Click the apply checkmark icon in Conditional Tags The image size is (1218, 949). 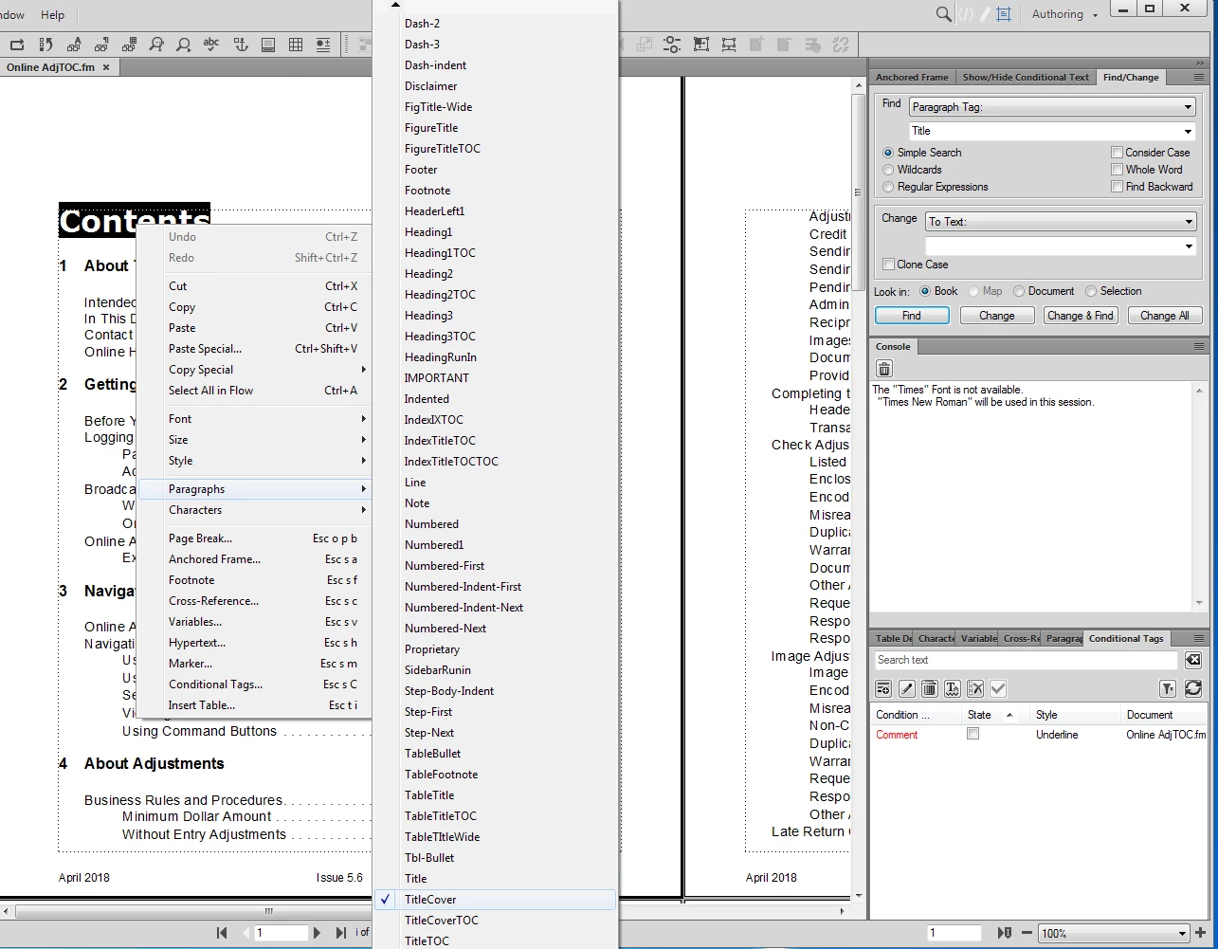[x=998, y=688]
